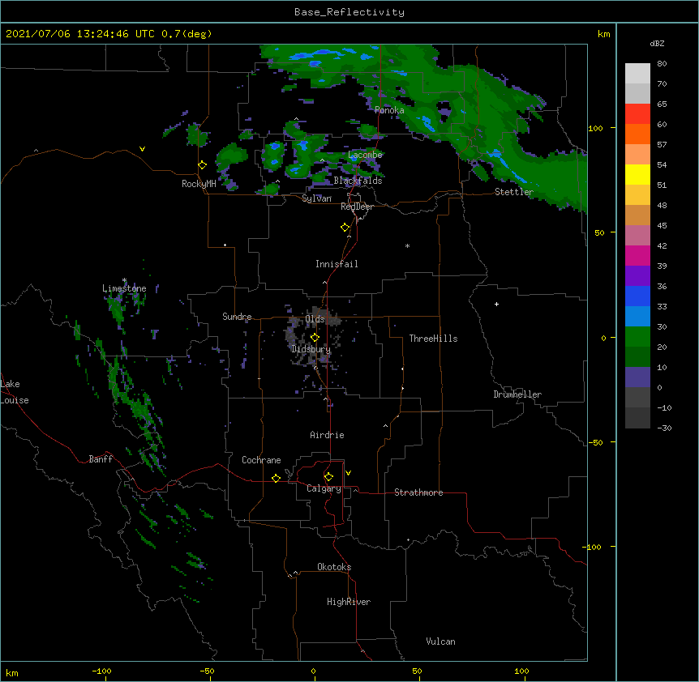This screenshot has width=699, height=682.
Task: Select the Cochrane label
Action: (x=261, y=460)
